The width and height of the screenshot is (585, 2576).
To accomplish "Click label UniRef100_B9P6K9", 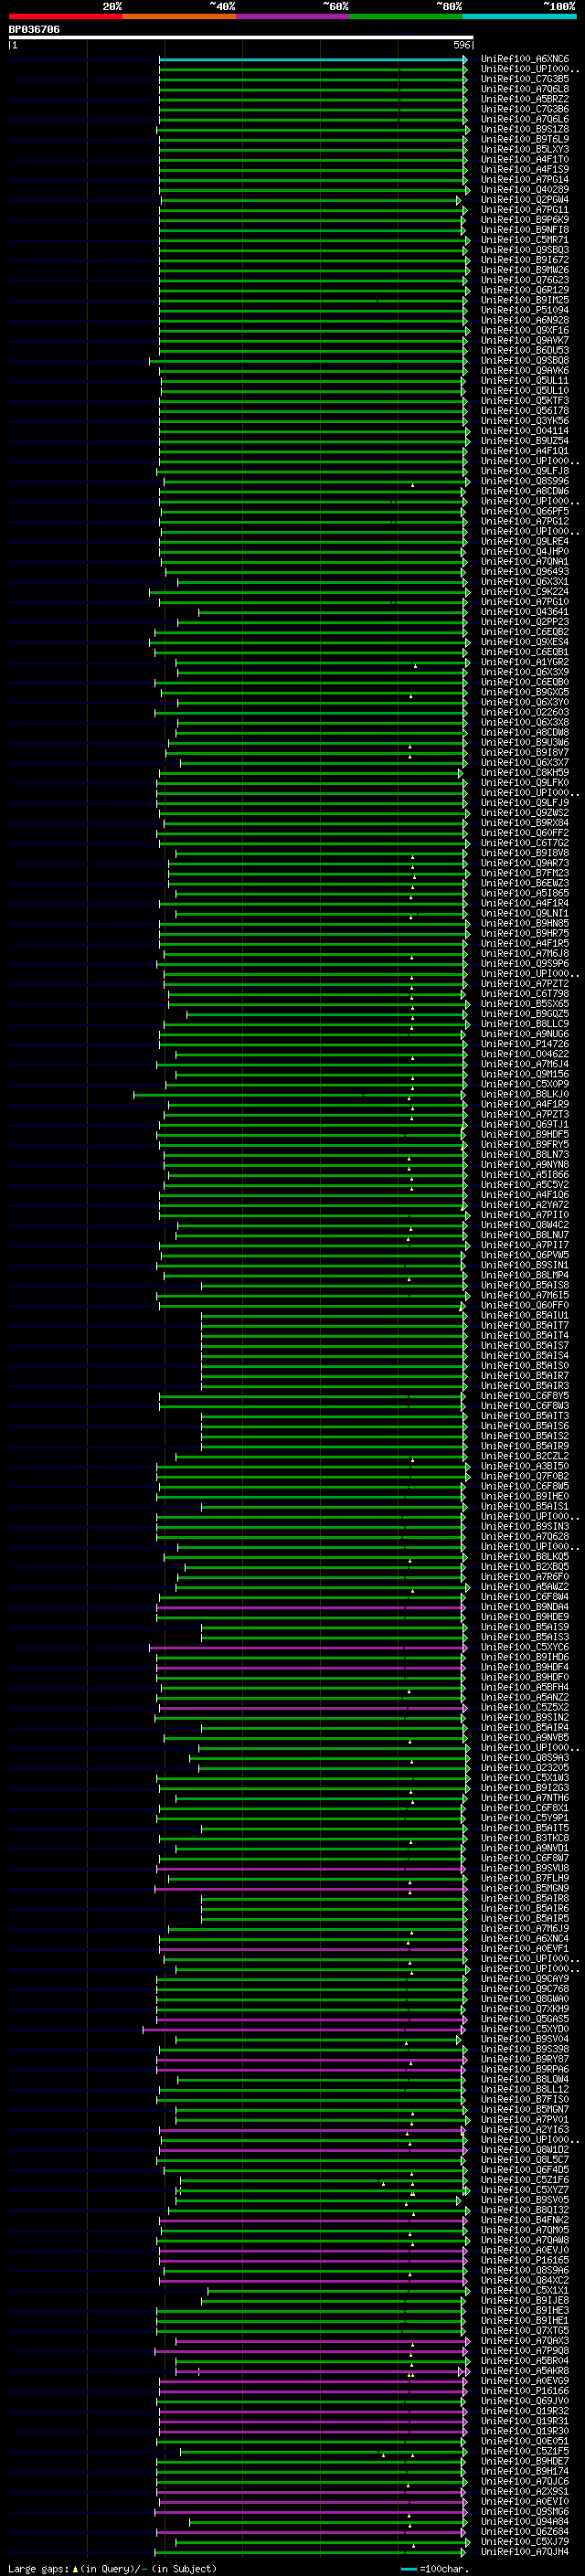I will tap(525, 220).
